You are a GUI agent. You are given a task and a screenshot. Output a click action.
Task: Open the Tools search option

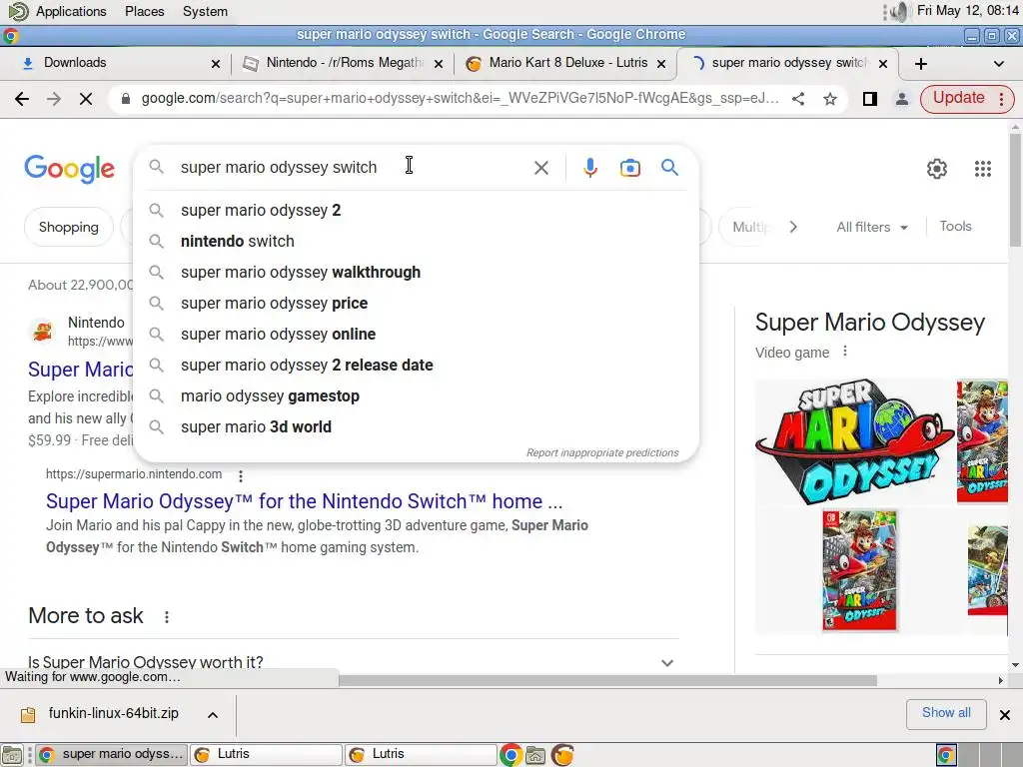coord(955,227)
